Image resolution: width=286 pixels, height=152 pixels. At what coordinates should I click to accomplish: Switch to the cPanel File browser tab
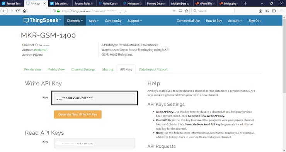[205, 3]
